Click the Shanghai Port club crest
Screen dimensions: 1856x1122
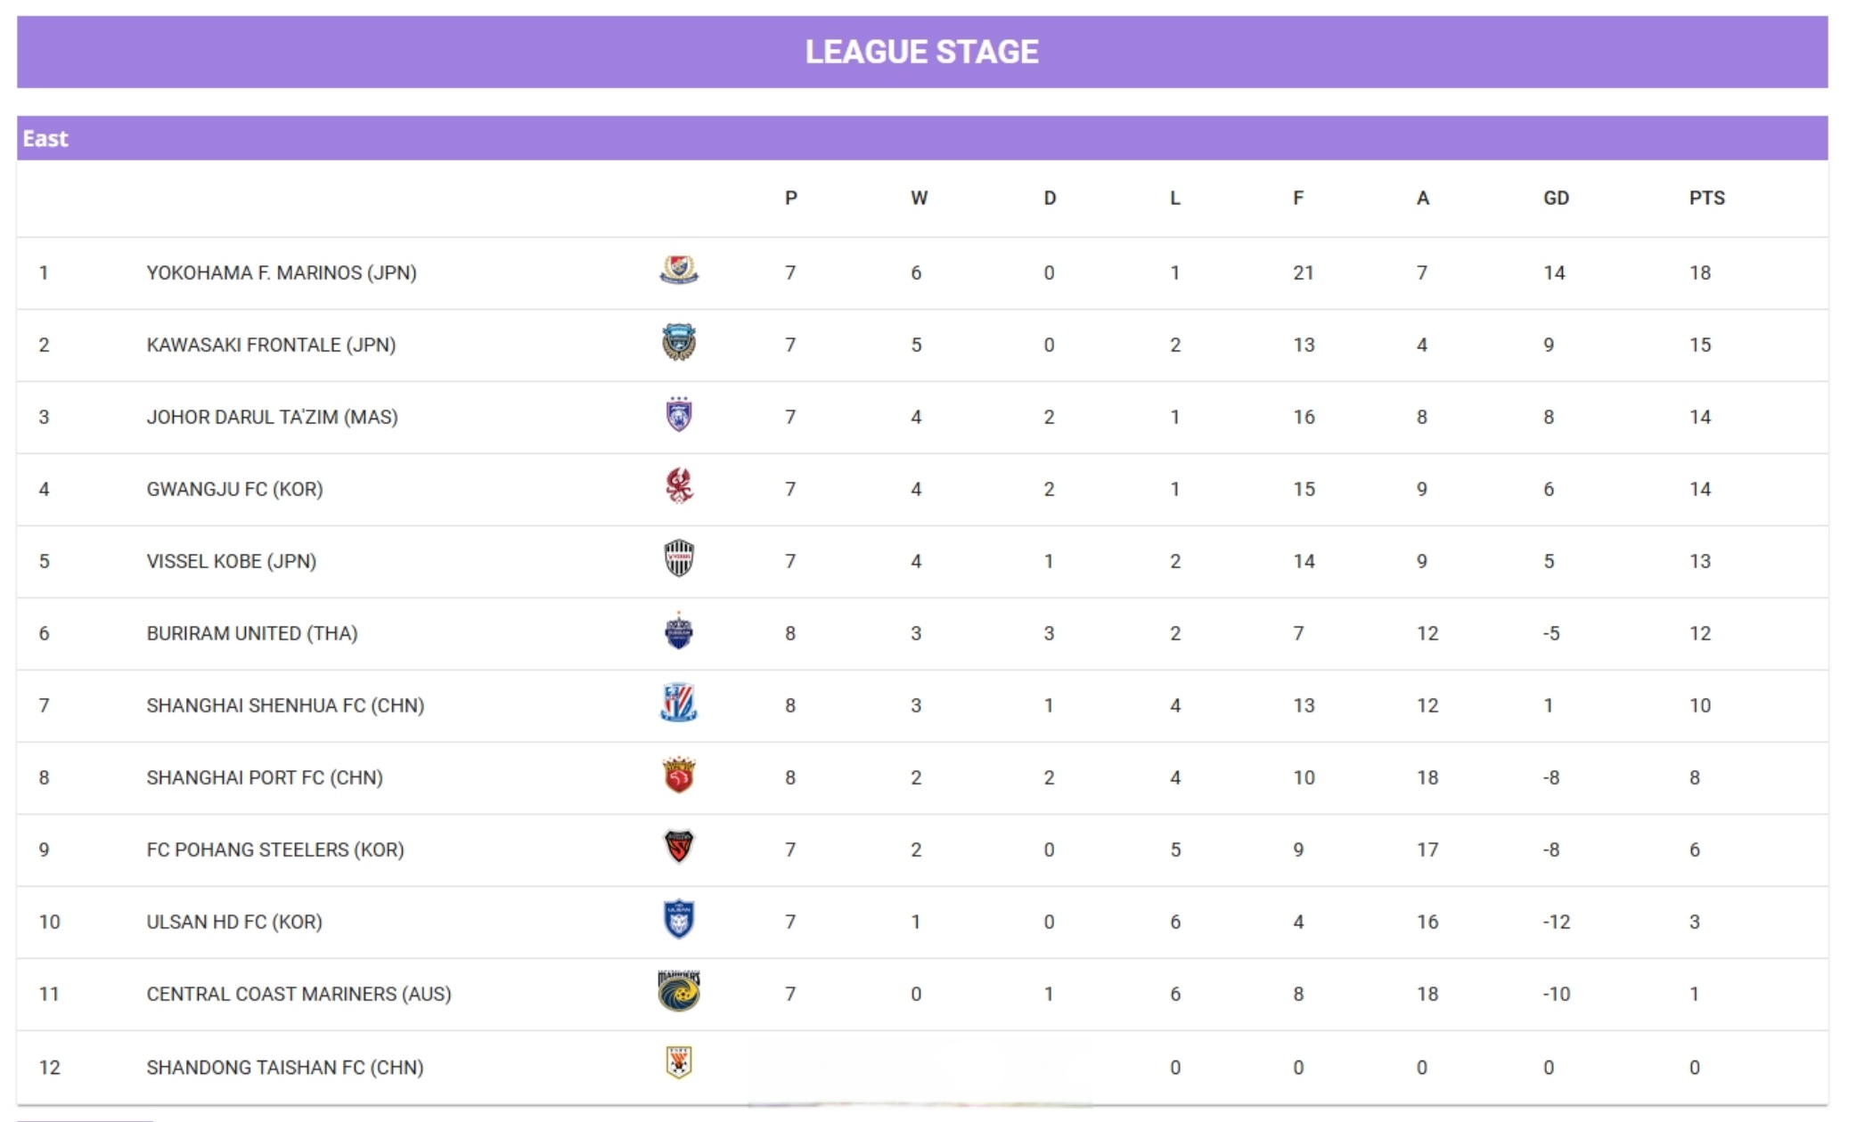[x=679, y=776]
